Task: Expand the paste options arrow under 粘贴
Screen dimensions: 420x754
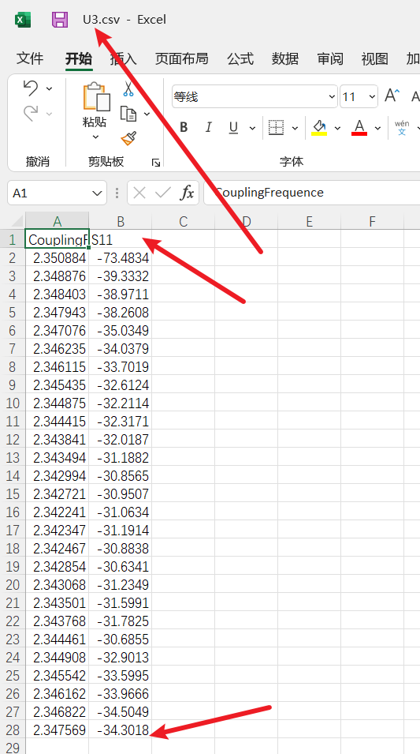Action: click(95, 137)
